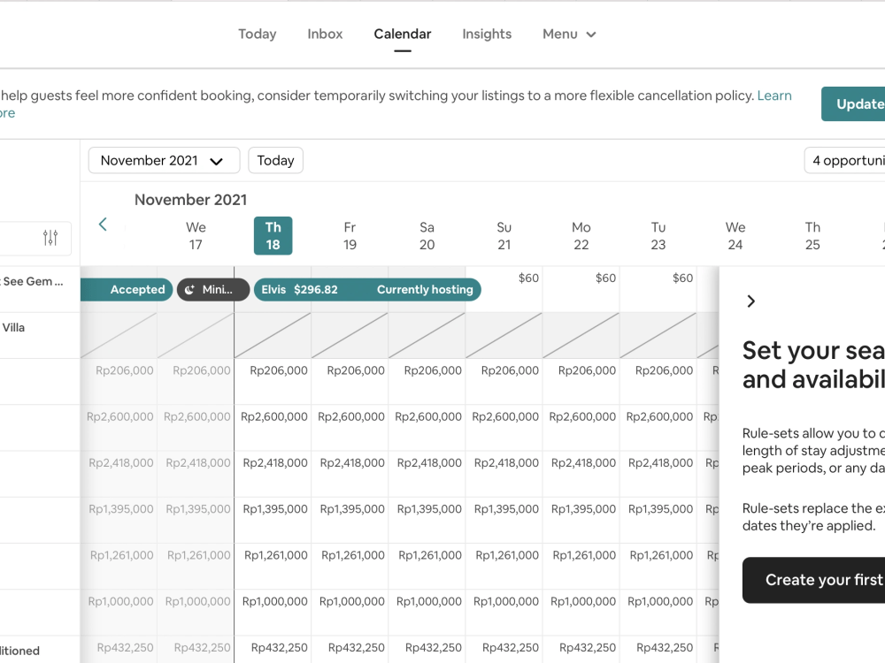The width and height of the screenshot is (885, 663).
Task: Click Create your first rule-set button
Action: click(814, 580)
